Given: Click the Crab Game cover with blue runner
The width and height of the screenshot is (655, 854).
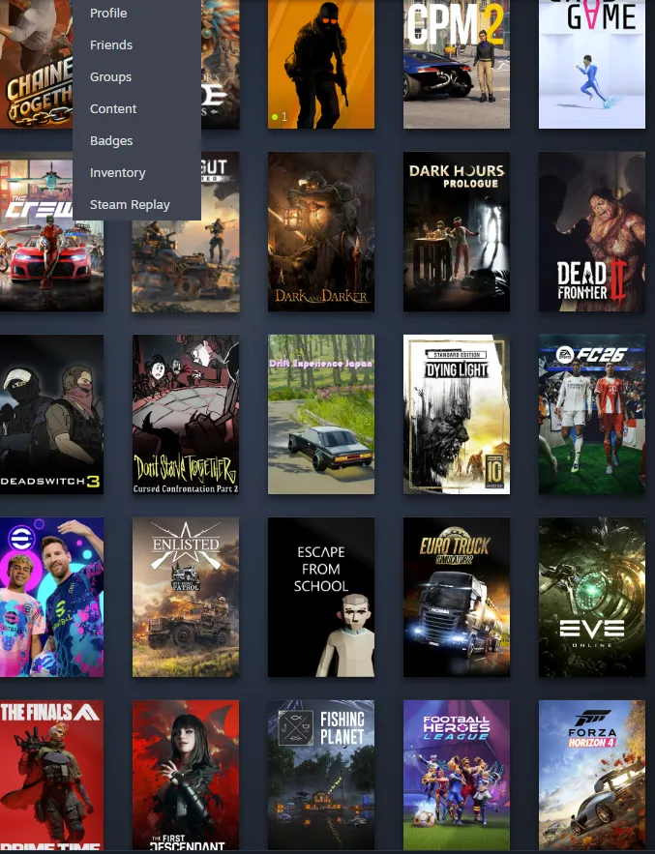Looking at the screenshot, I should click(592, 64).
